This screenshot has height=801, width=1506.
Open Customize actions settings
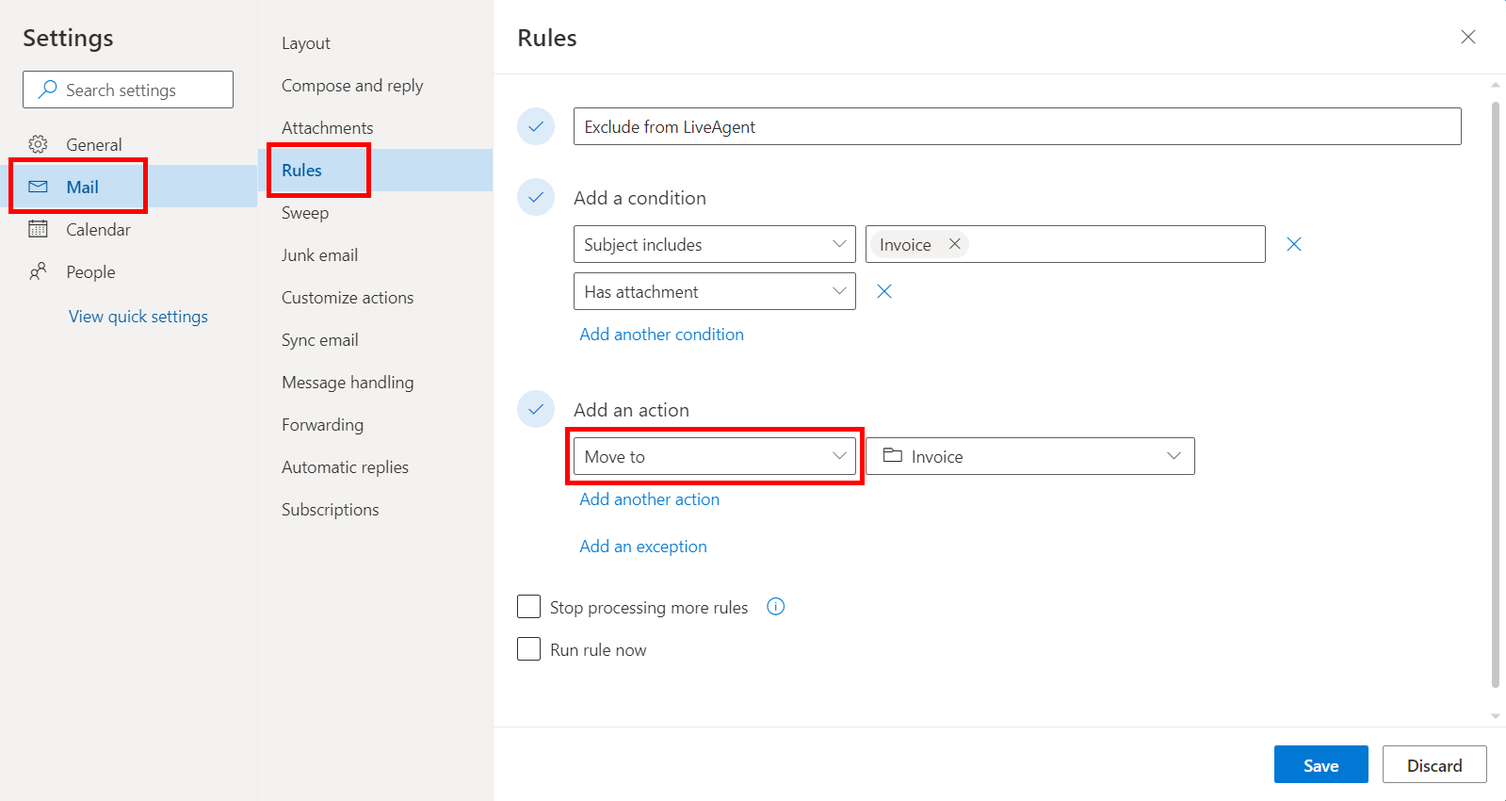pyautogui.click(x=376, y=297)
